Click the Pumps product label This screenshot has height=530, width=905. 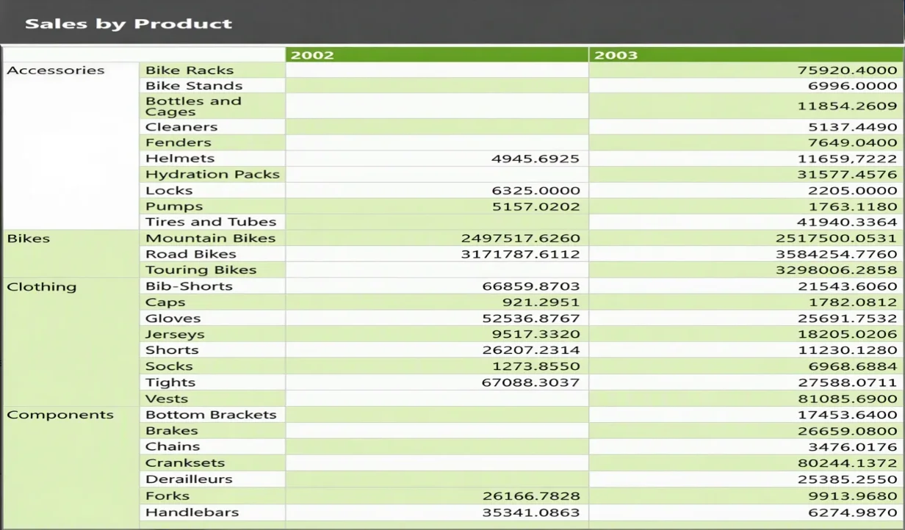tap(174, 207)
